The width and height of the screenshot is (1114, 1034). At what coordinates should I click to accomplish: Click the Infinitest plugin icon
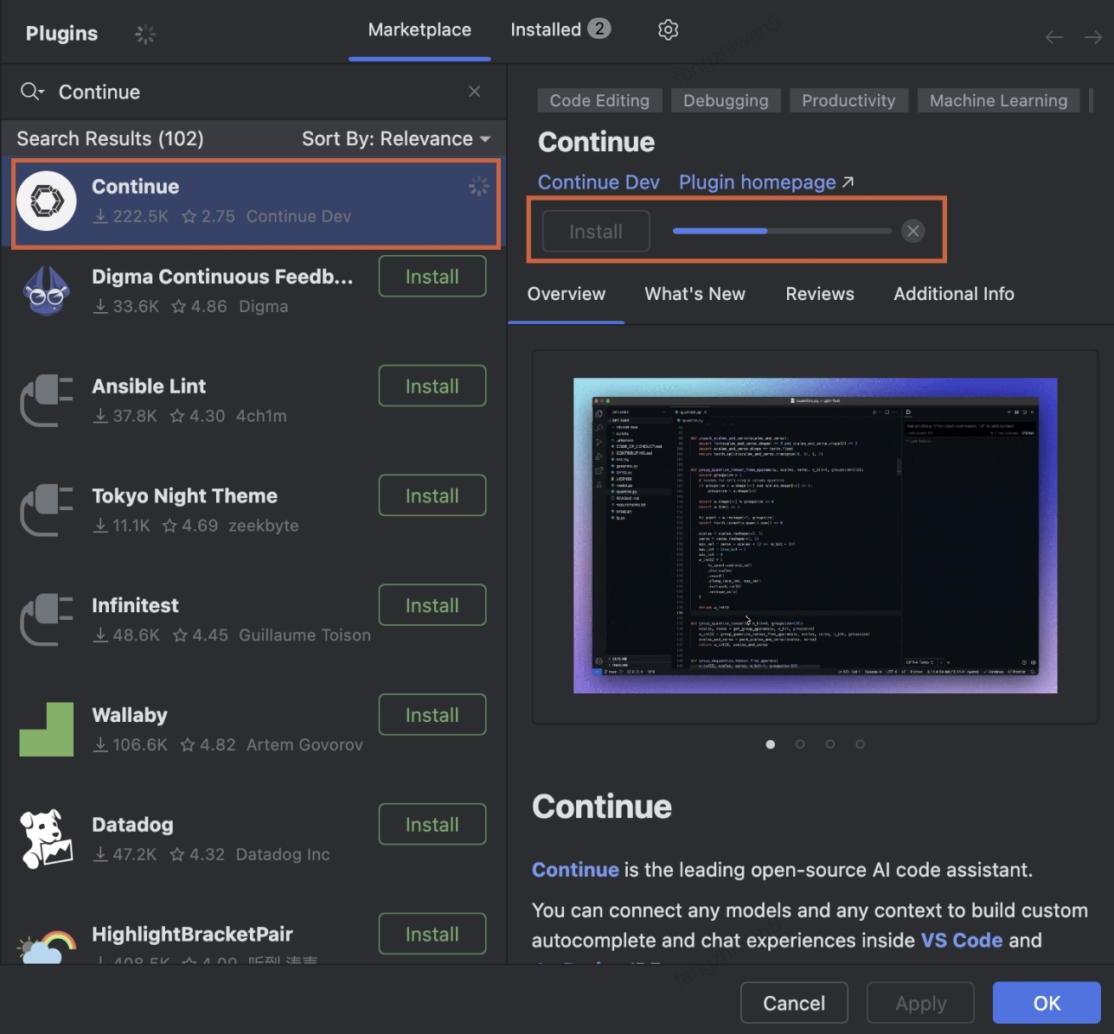point(46,619)
